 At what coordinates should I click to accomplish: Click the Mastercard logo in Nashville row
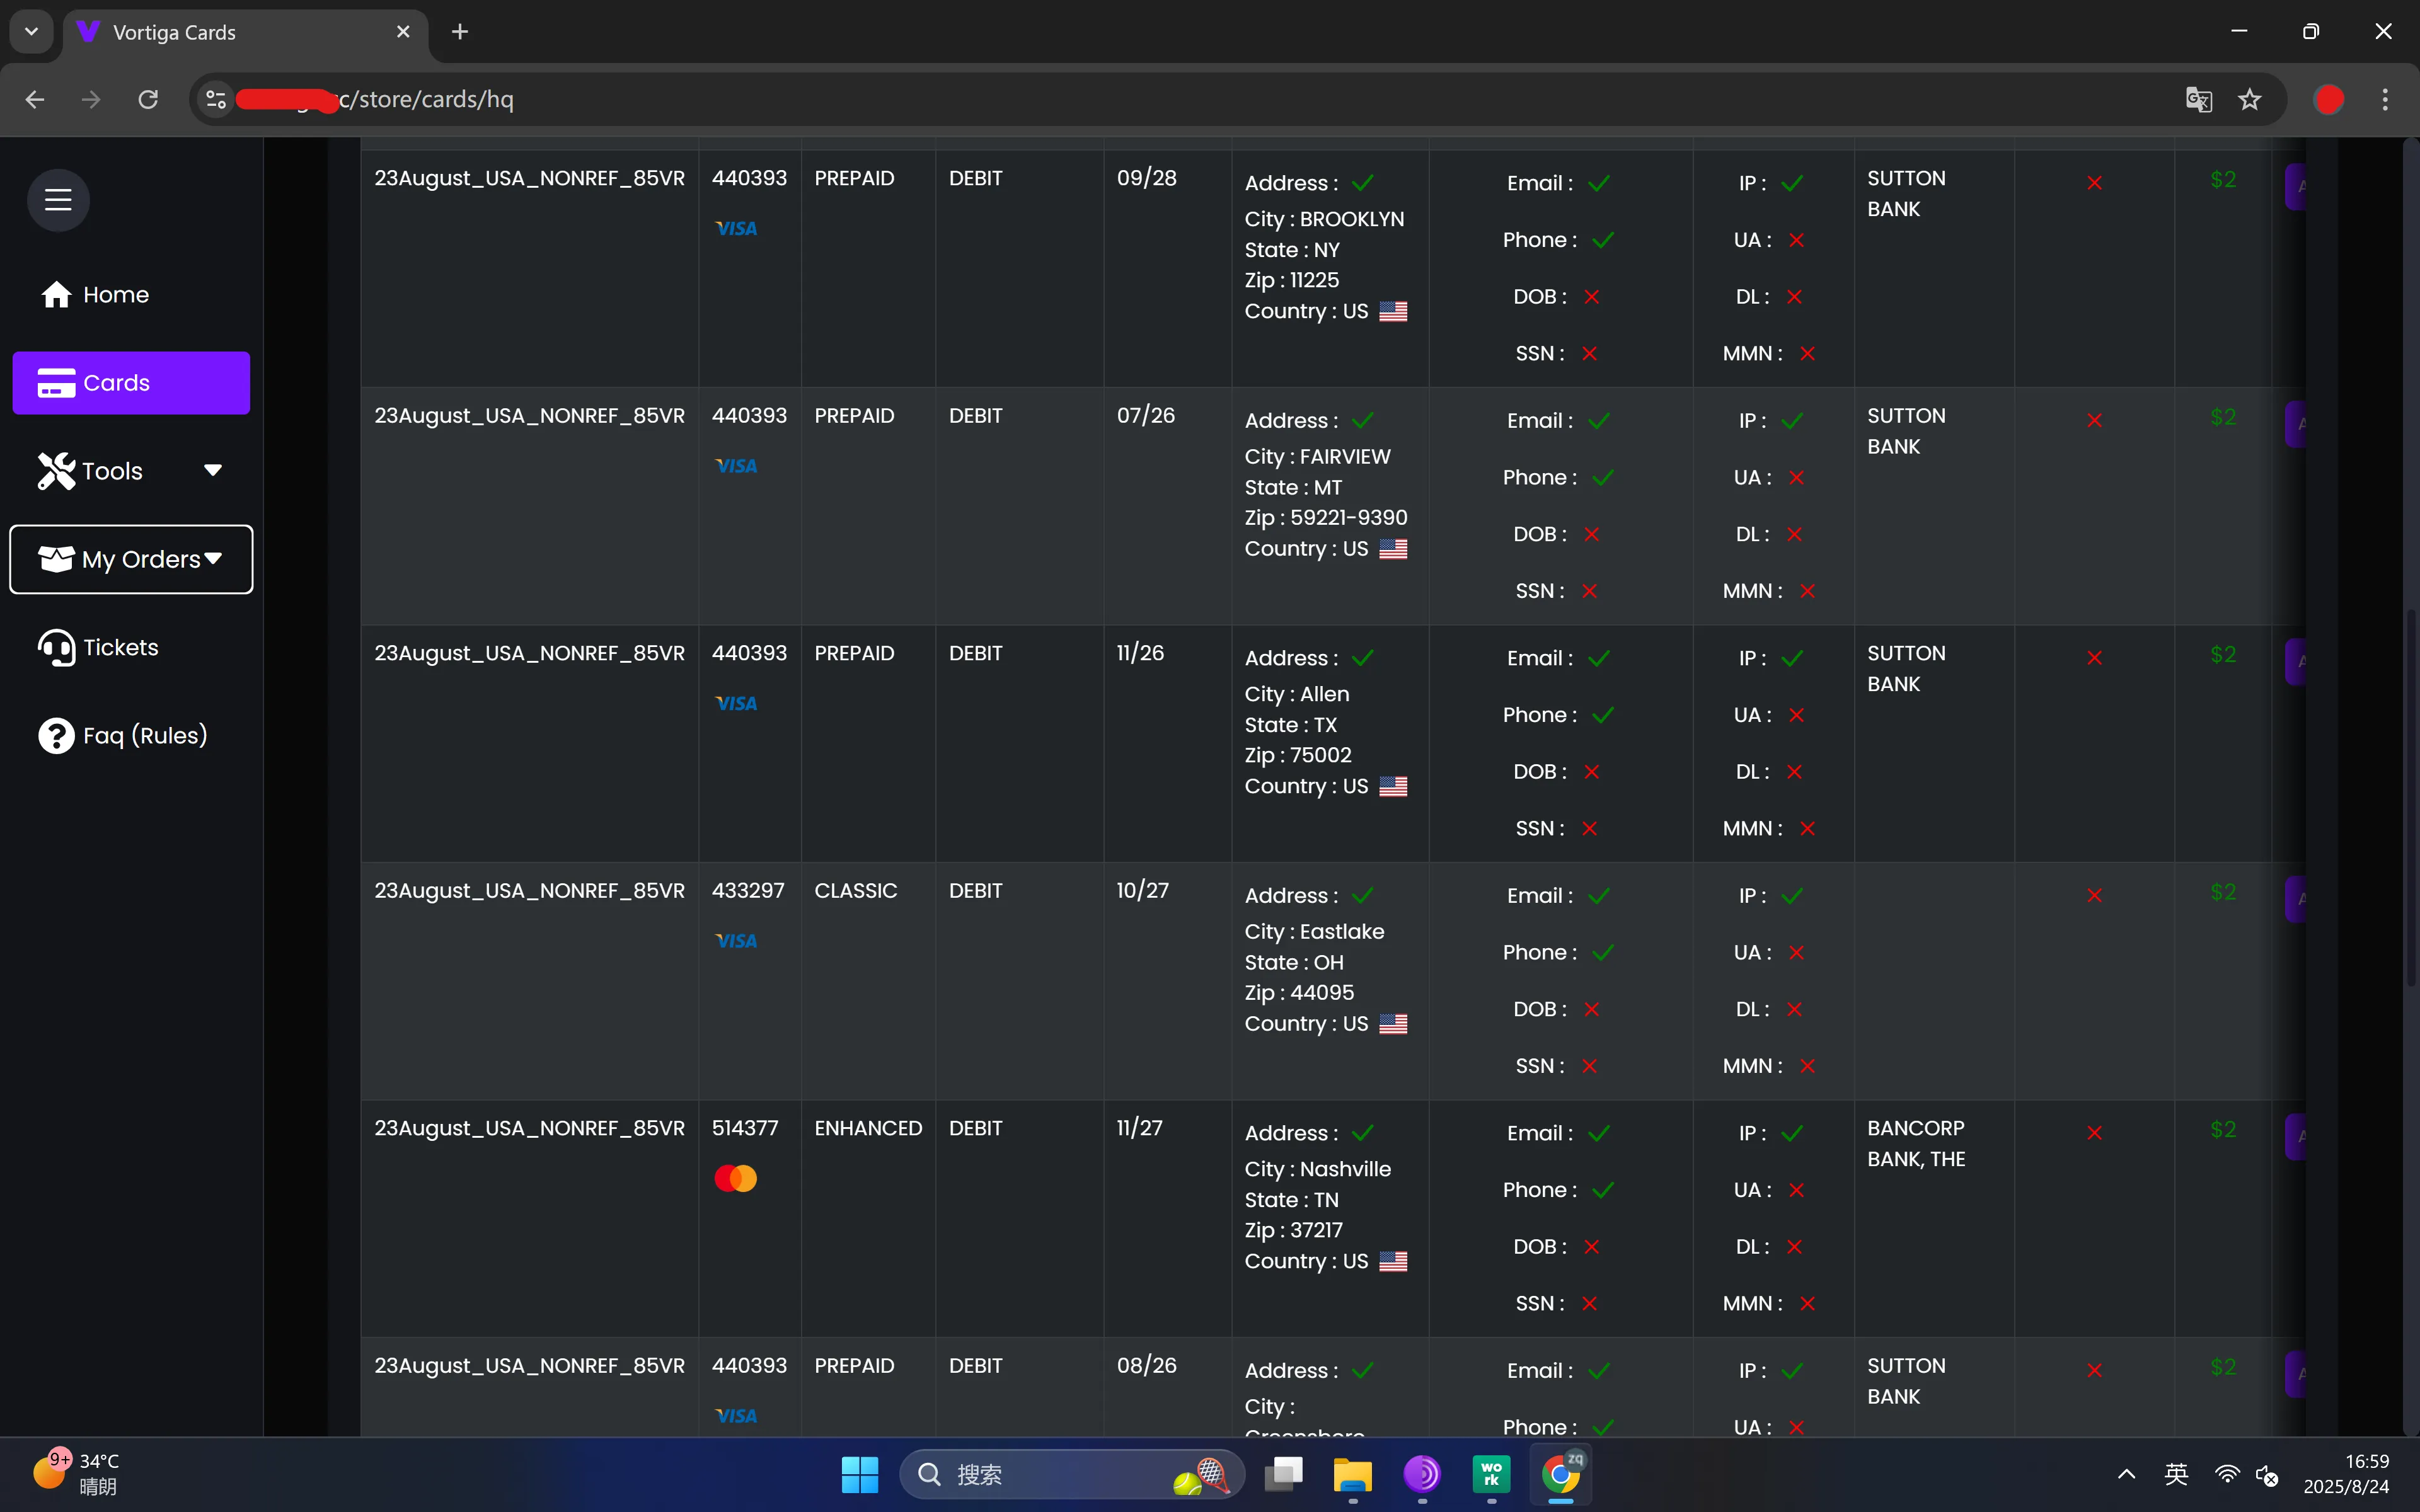coord(736,1179)
